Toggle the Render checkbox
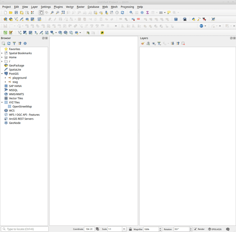The width and height of the screenshot is (236, 232). point(195,229)
